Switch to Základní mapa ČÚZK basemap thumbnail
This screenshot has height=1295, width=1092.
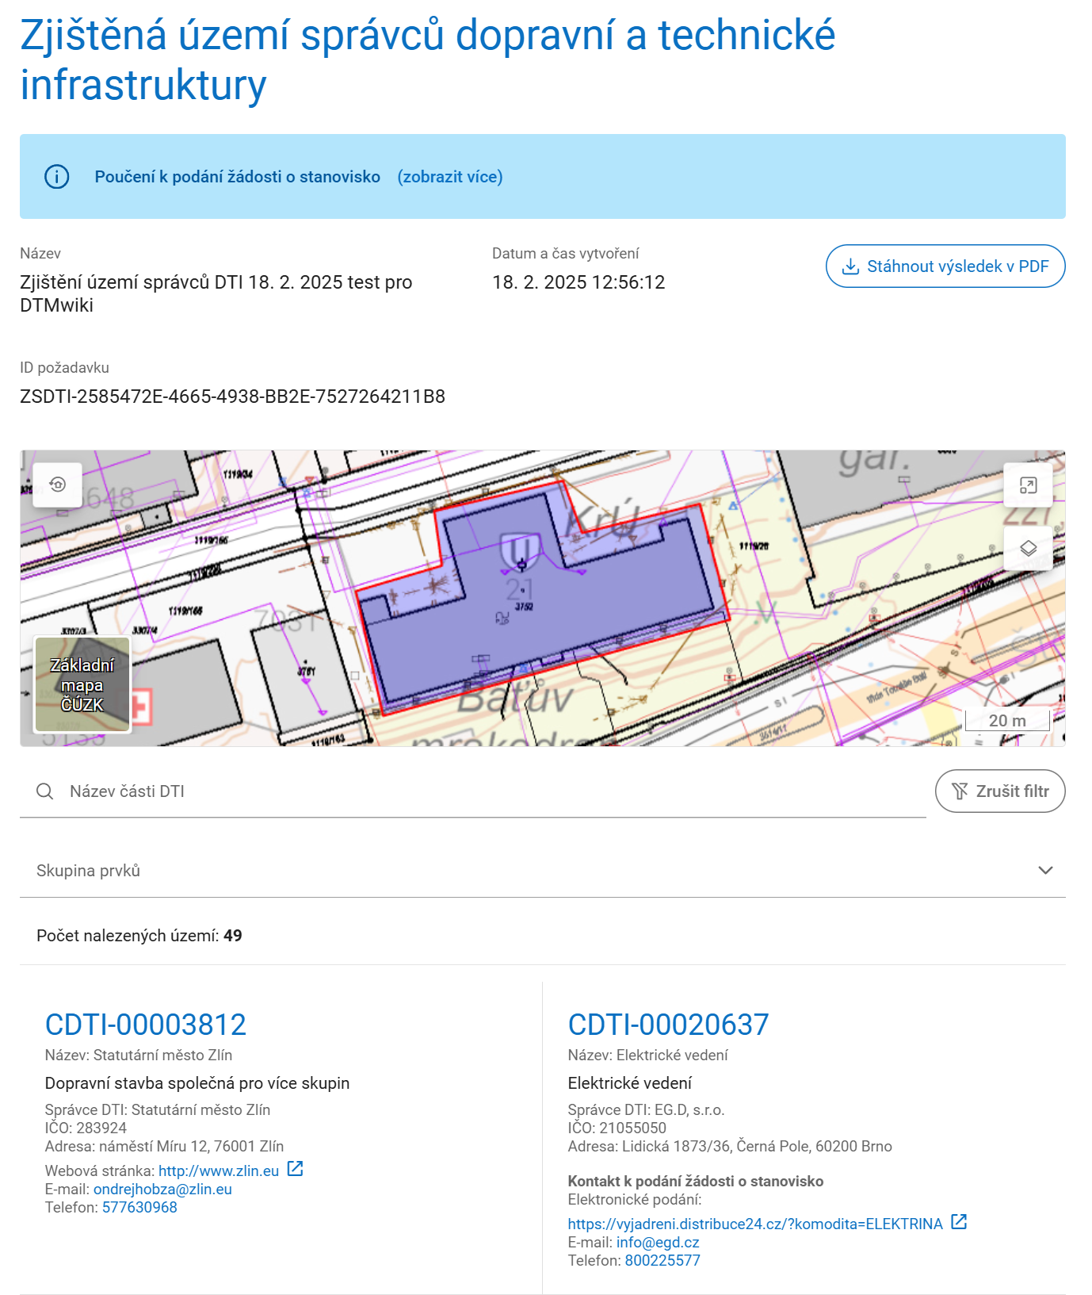click(x=82, y=684)
